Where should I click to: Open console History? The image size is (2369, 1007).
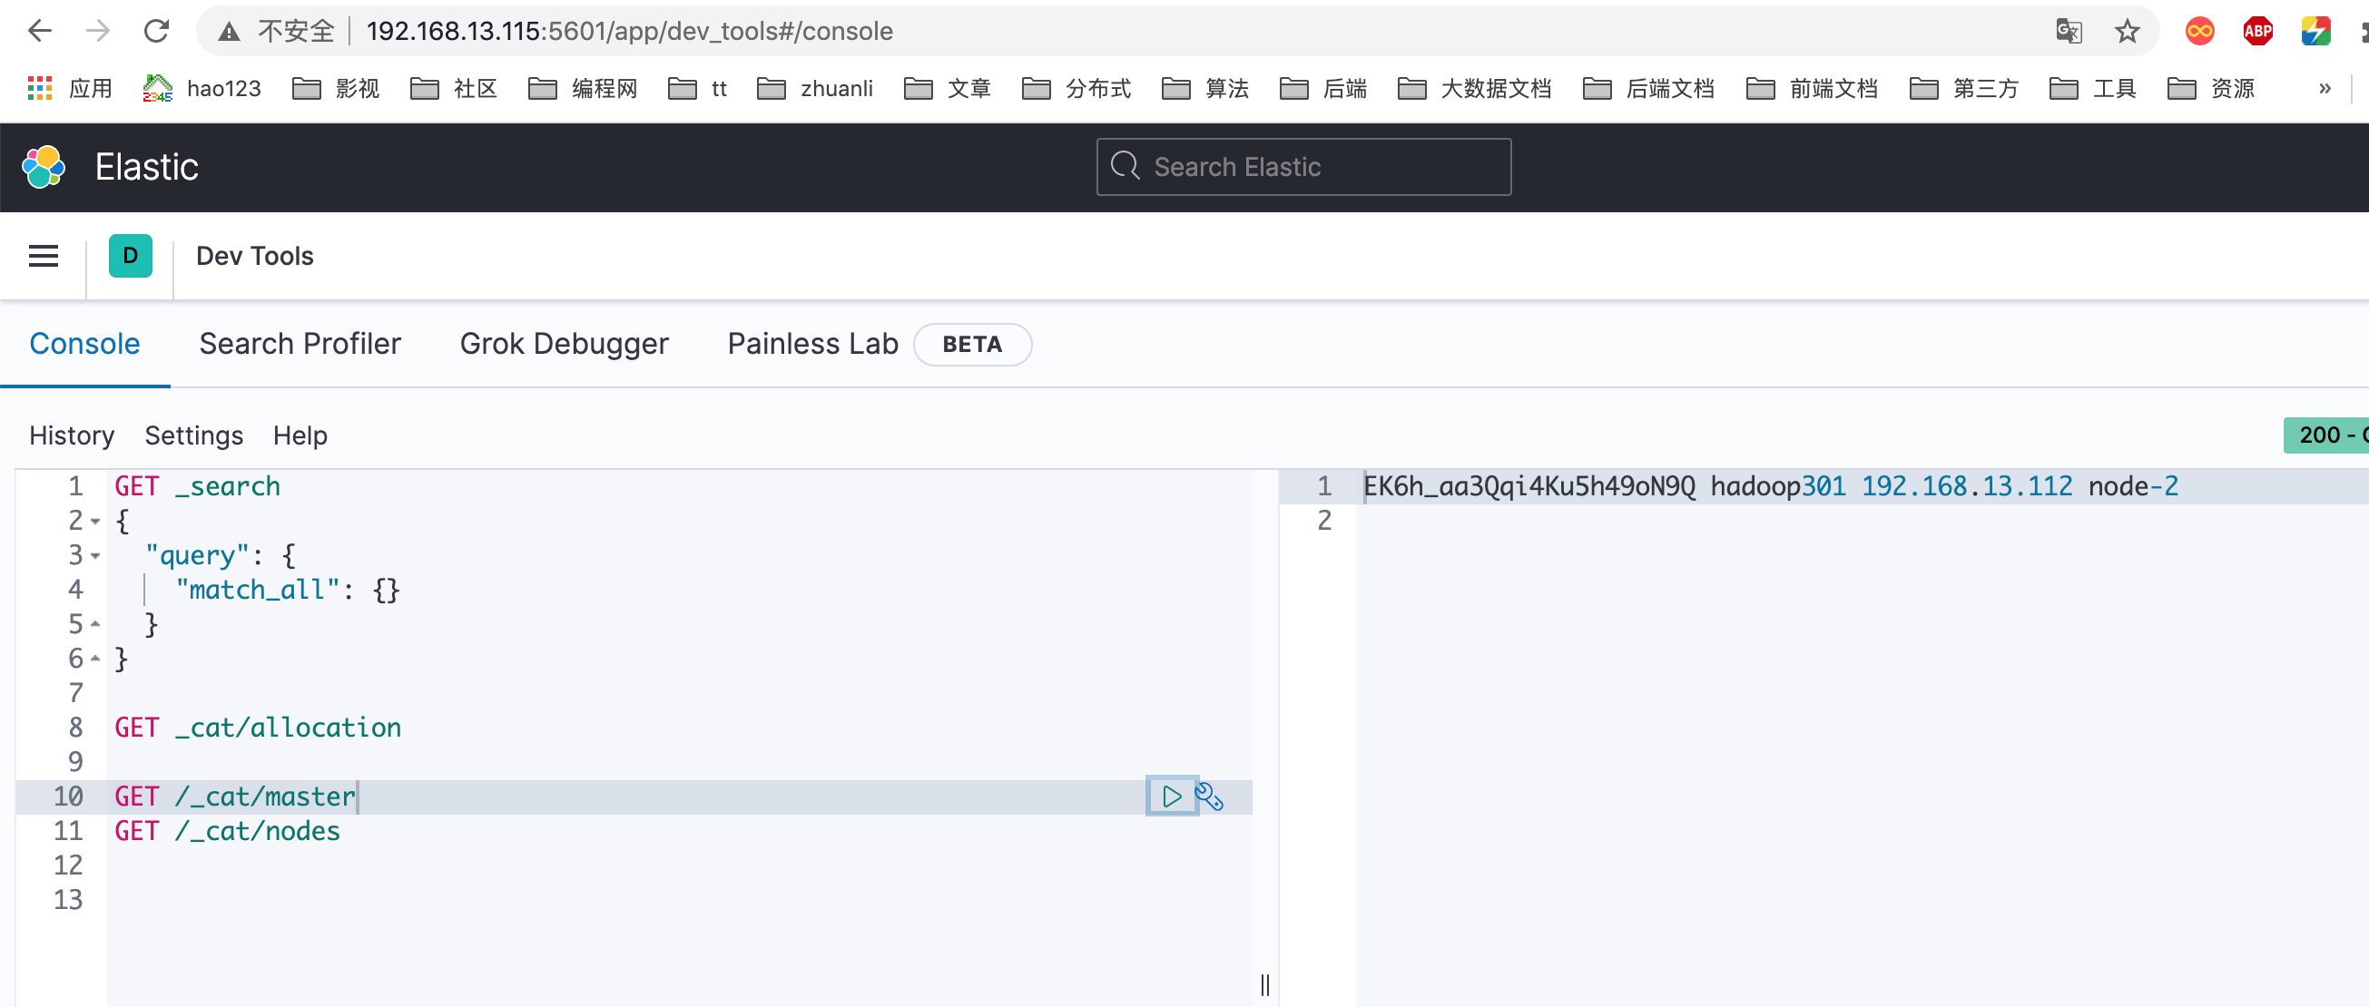[x=72, y=435]
